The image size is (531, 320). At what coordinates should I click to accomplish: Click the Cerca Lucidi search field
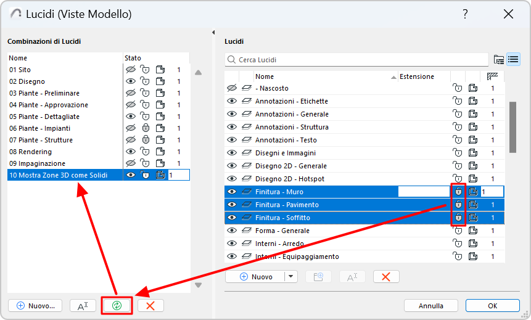(356, 60)
